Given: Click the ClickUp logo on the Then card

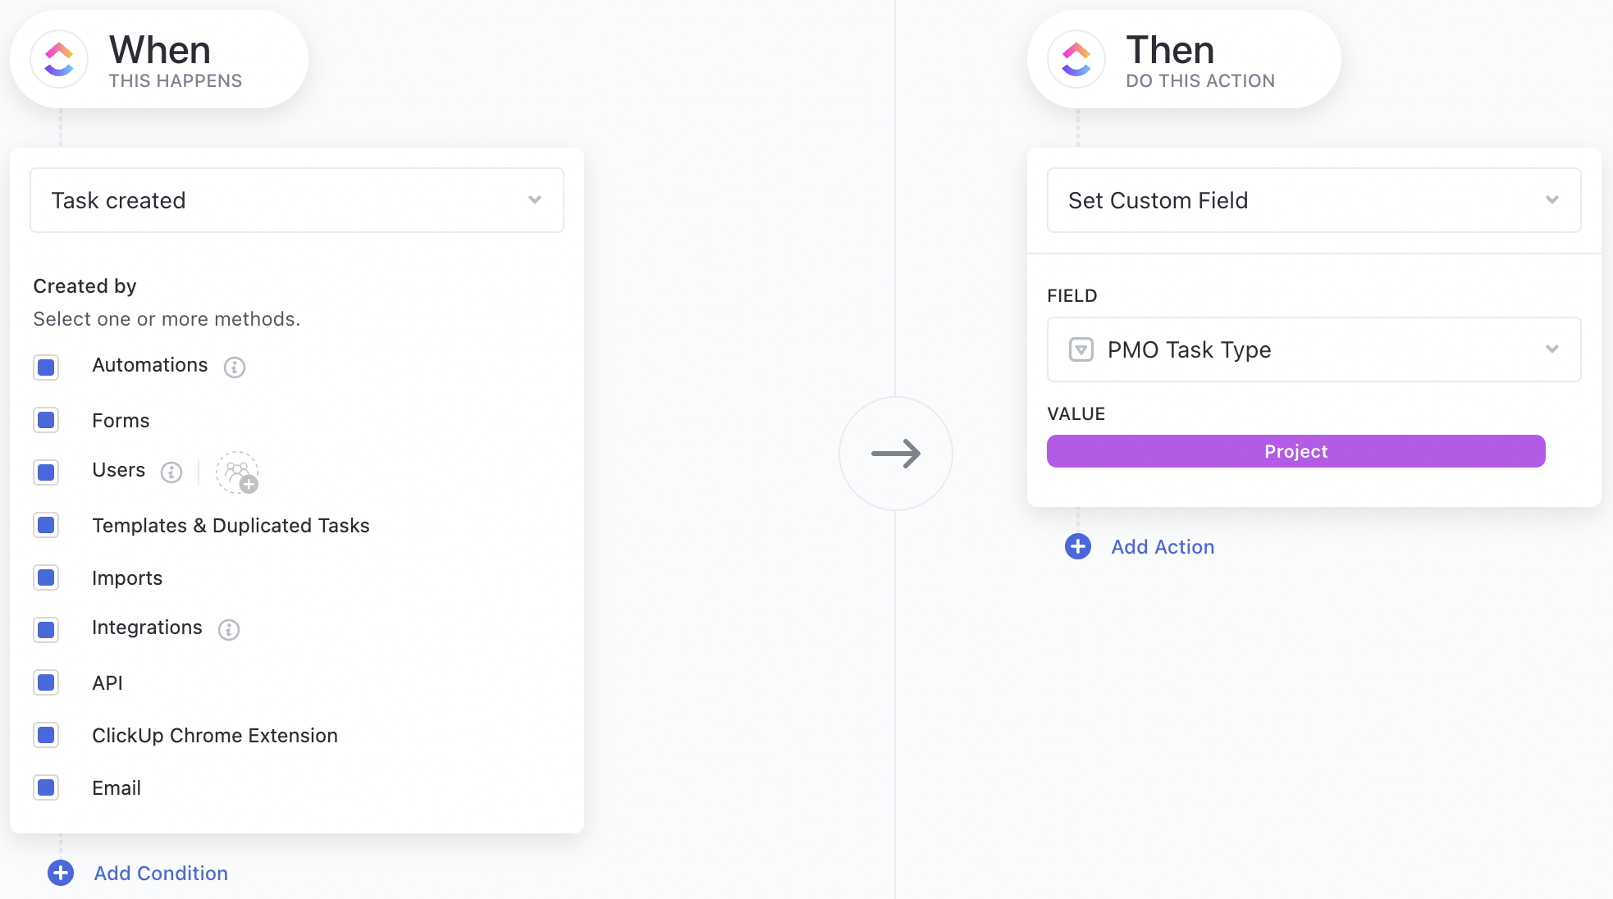Looking at the screenshot, I should pos(1076,58).
